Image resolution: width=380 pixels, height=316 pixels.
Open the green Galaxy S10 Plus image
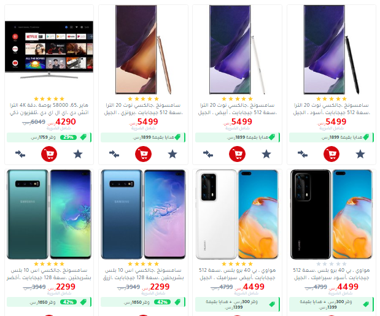[49, 214]
